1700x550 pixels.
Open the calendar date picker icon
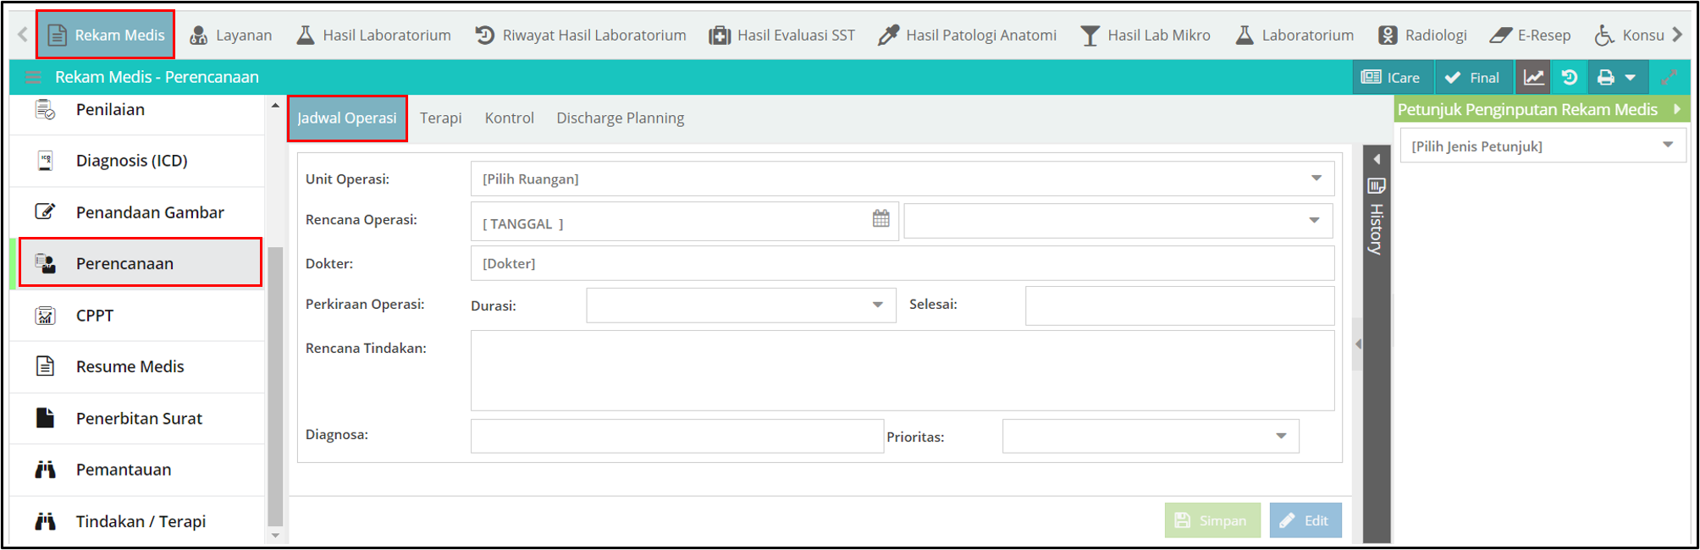tap(881, 218)
